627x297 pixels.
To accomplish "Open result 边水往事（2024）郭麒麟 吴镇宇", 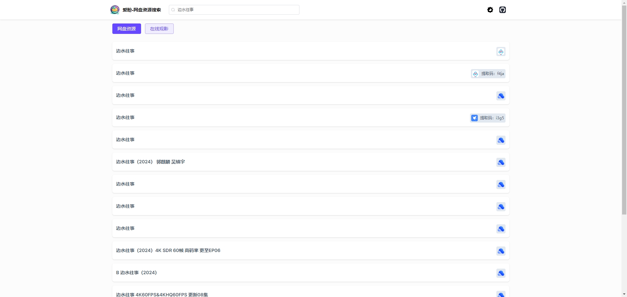I will tap(311, 162).
